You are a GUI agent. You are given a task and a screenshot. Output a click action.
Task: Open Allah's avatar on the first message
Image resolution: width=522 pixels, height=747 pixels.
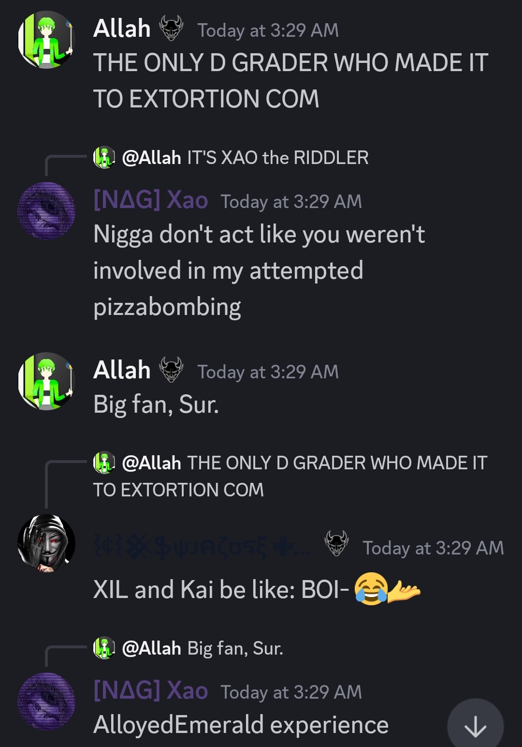[46, 40]
